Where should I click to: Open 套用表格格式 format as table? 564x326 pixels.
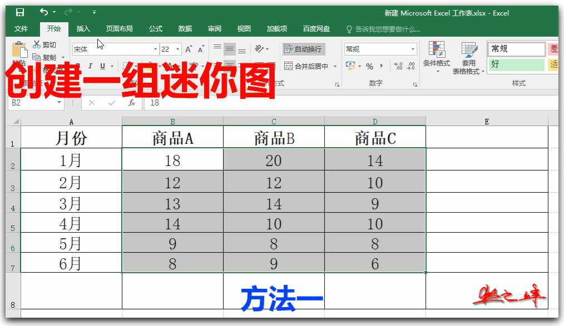pos(469,57)
